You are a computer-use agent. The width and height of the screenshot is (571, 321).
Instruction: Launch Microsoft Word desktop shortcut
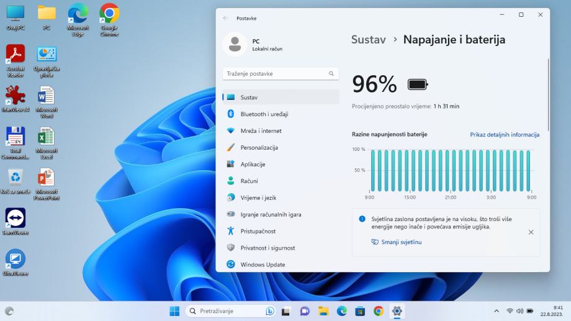click(47, 102)
